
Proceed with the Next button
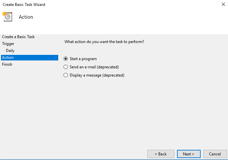(188, 154)
